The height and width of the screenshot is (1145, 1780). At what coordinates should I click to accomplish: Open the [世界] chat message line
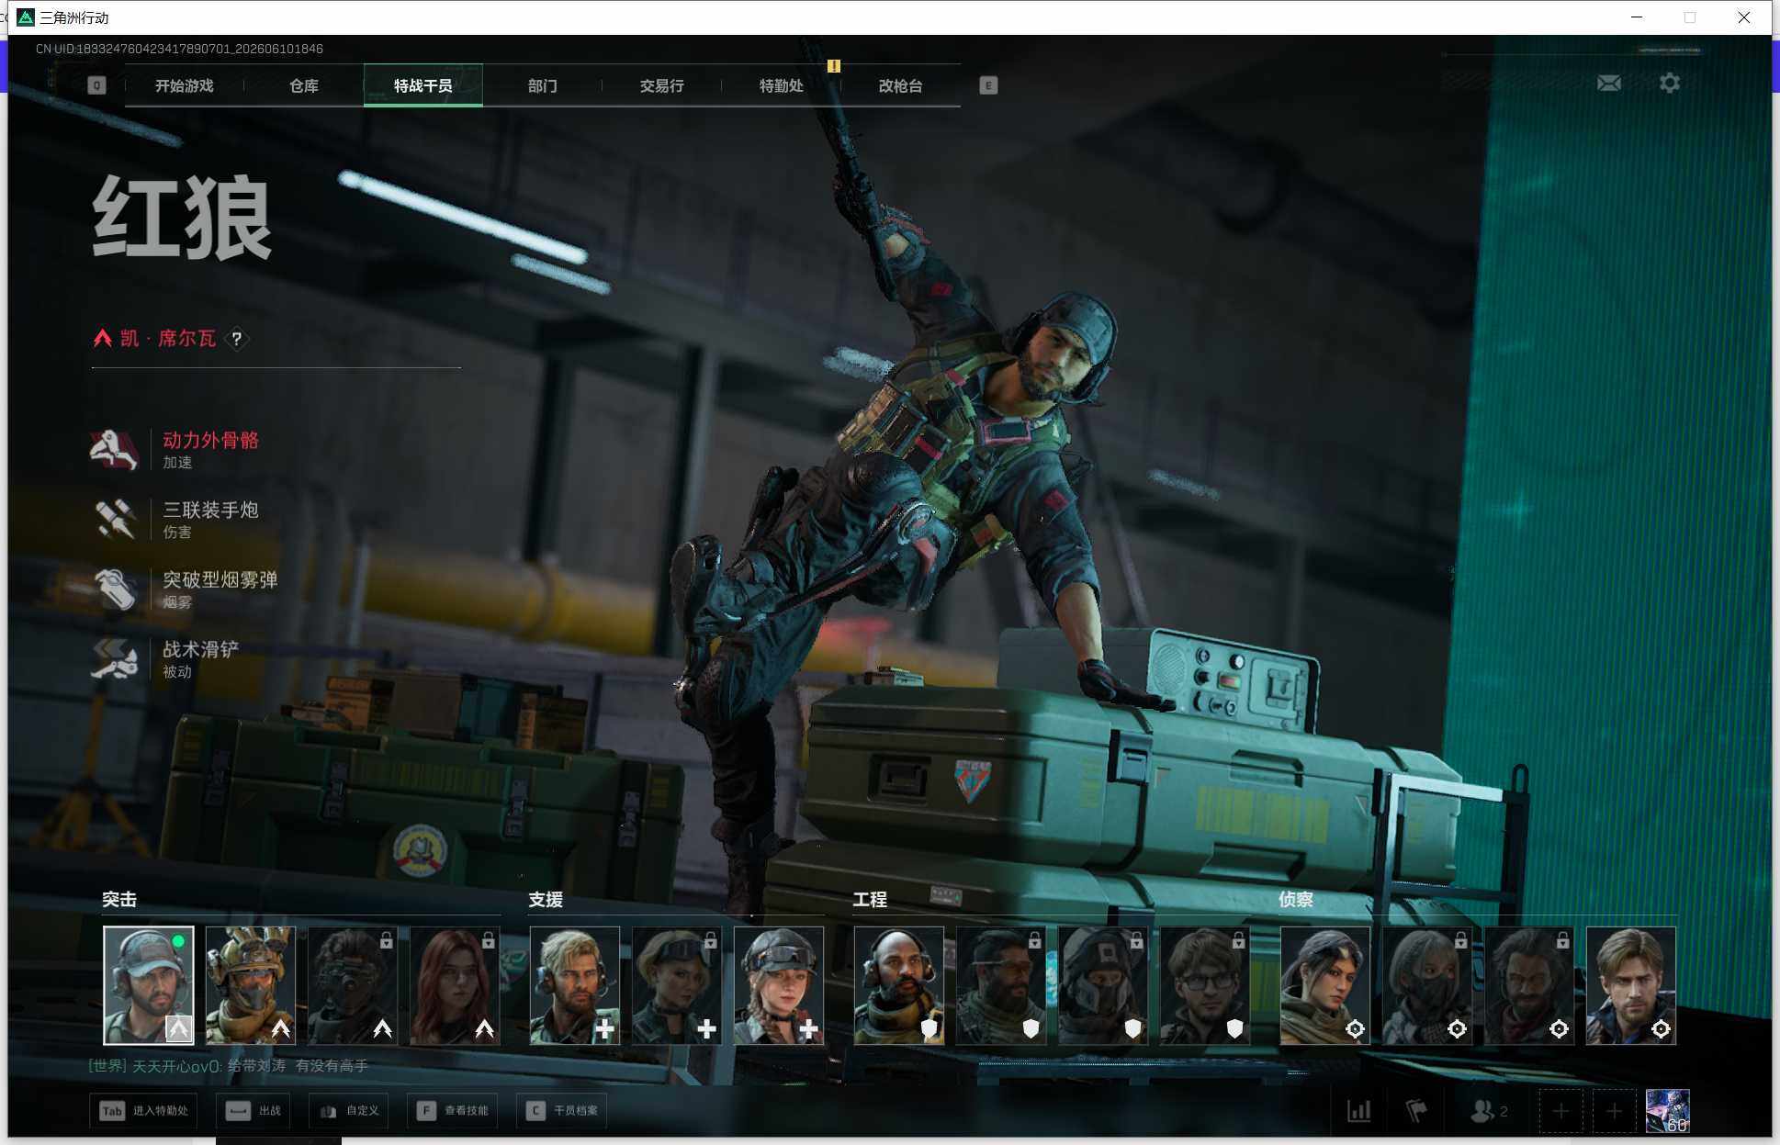click(x=228, y=1066)
